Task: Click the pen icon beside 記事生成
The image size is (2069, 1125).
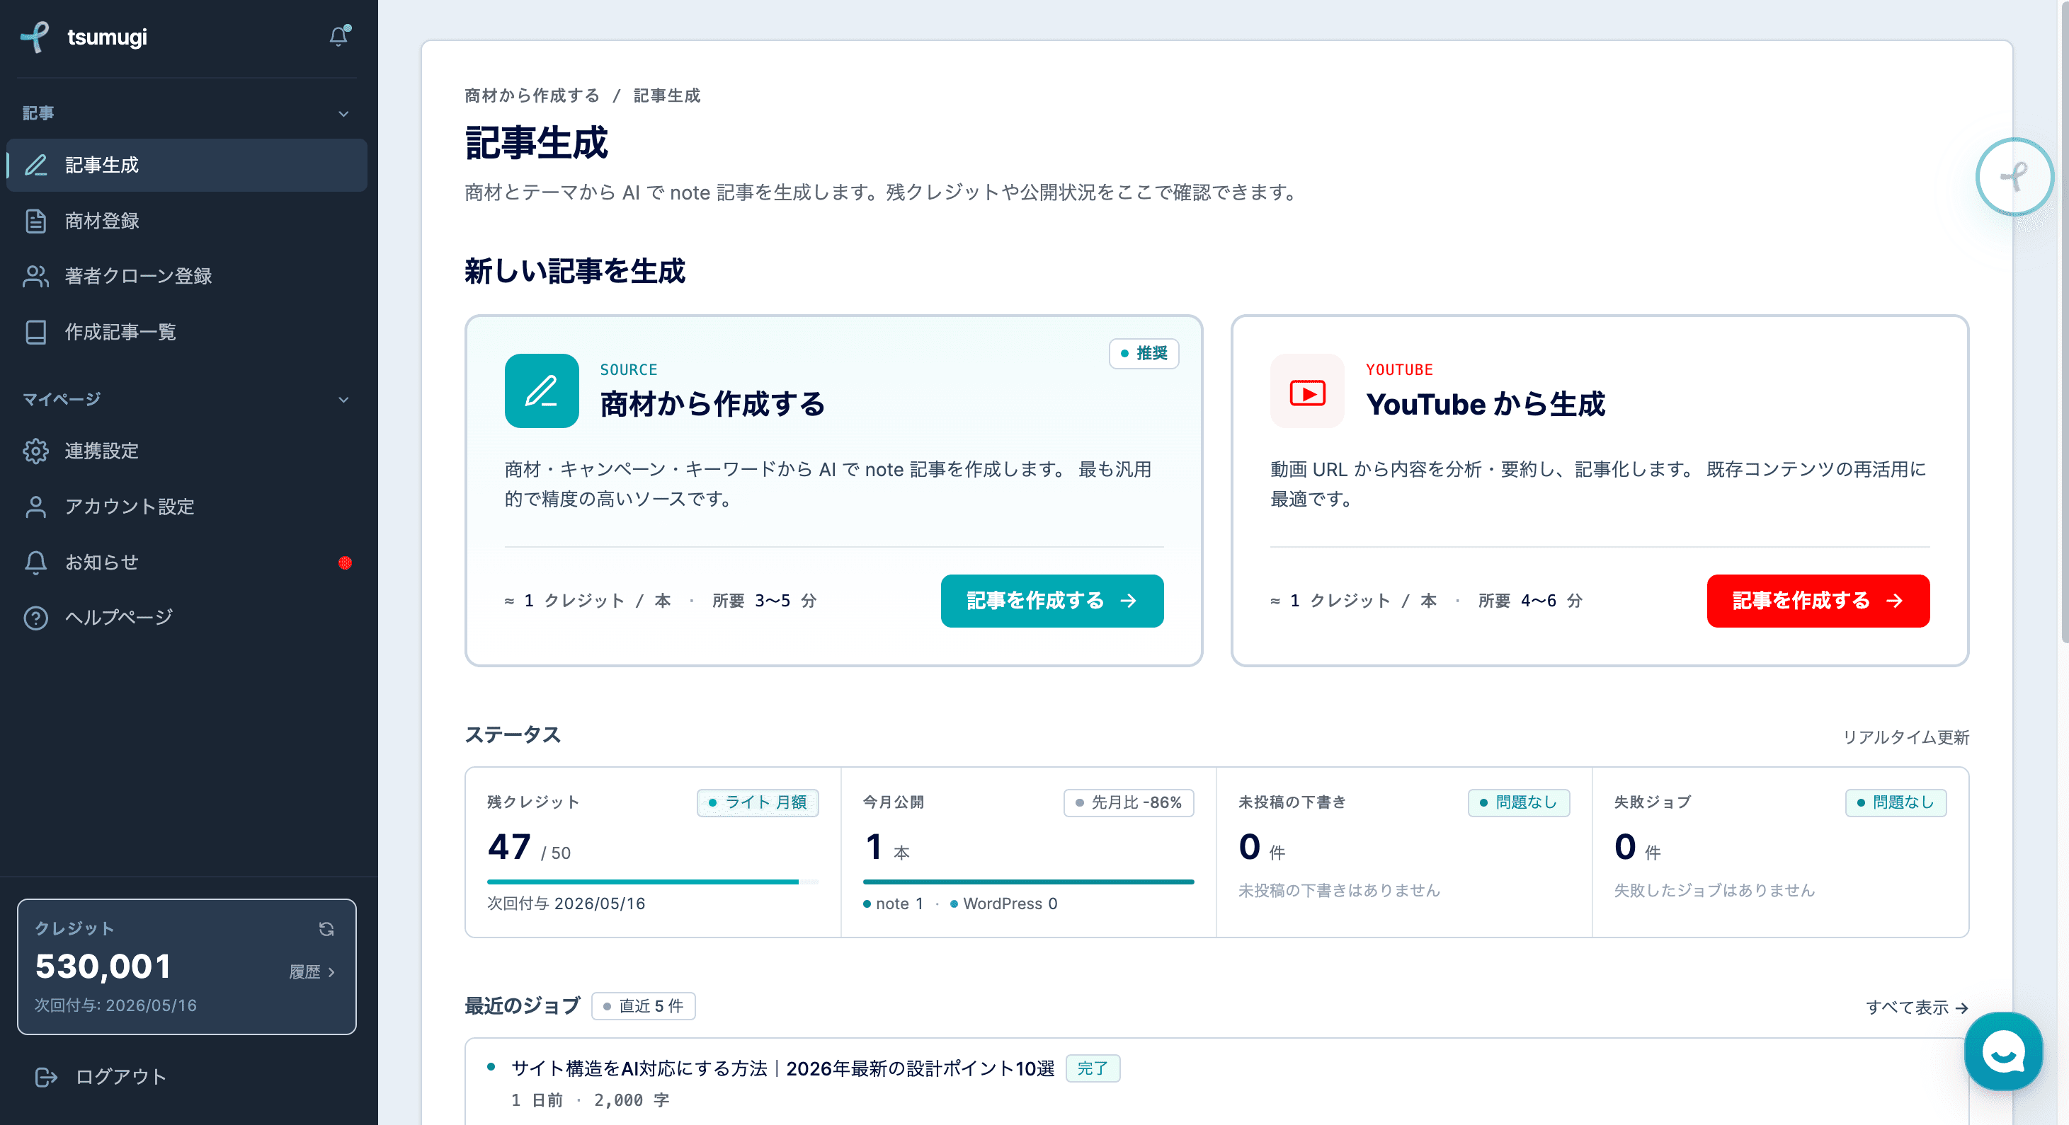Action: click(x=36, y=166)
